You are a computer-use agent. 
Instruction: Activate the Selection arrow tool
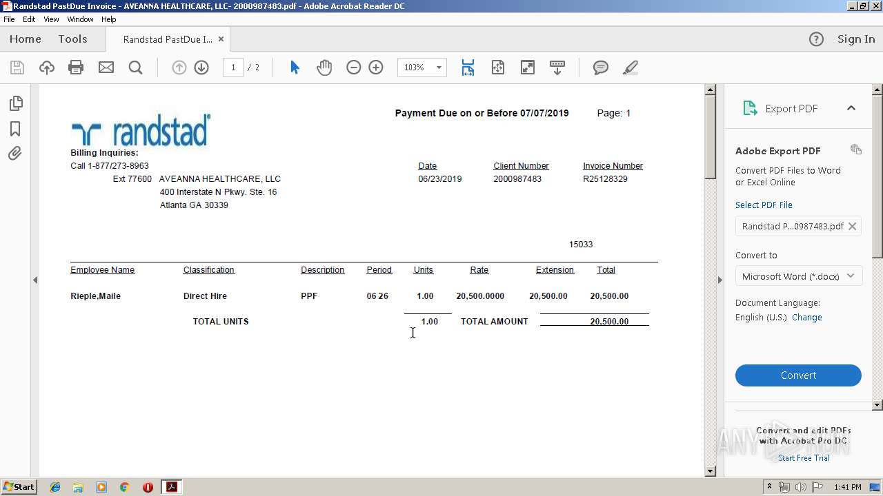(295, 68)
